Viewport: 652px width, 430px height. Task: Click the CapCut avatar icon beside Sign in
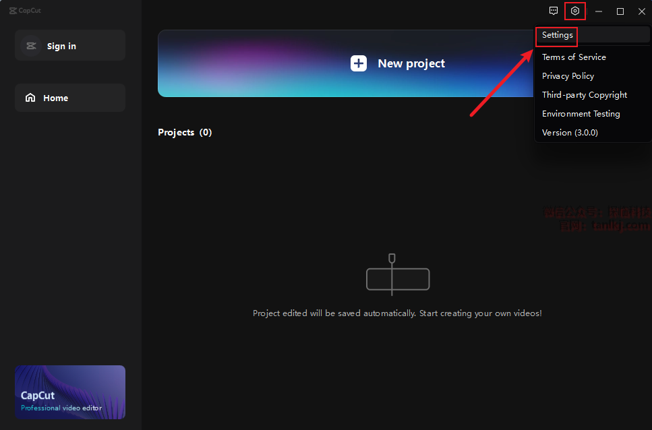31,46
